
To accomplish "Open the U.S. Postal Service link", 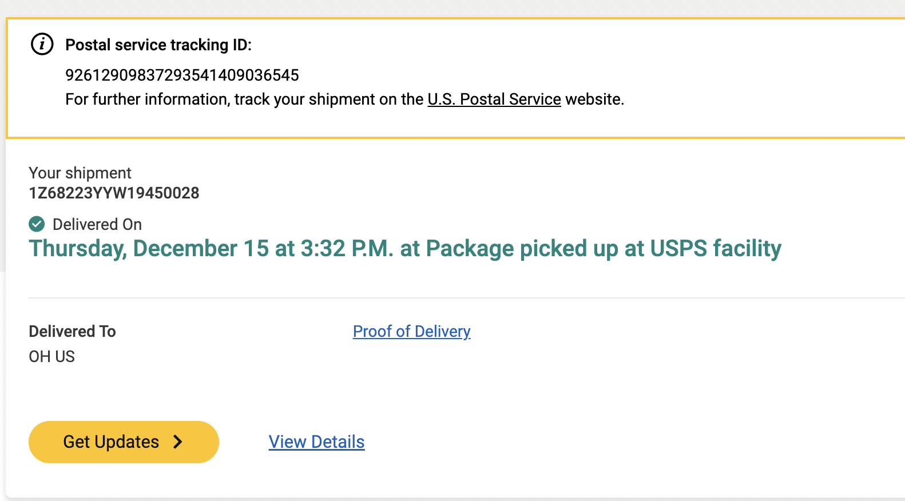I will [494, 100].
